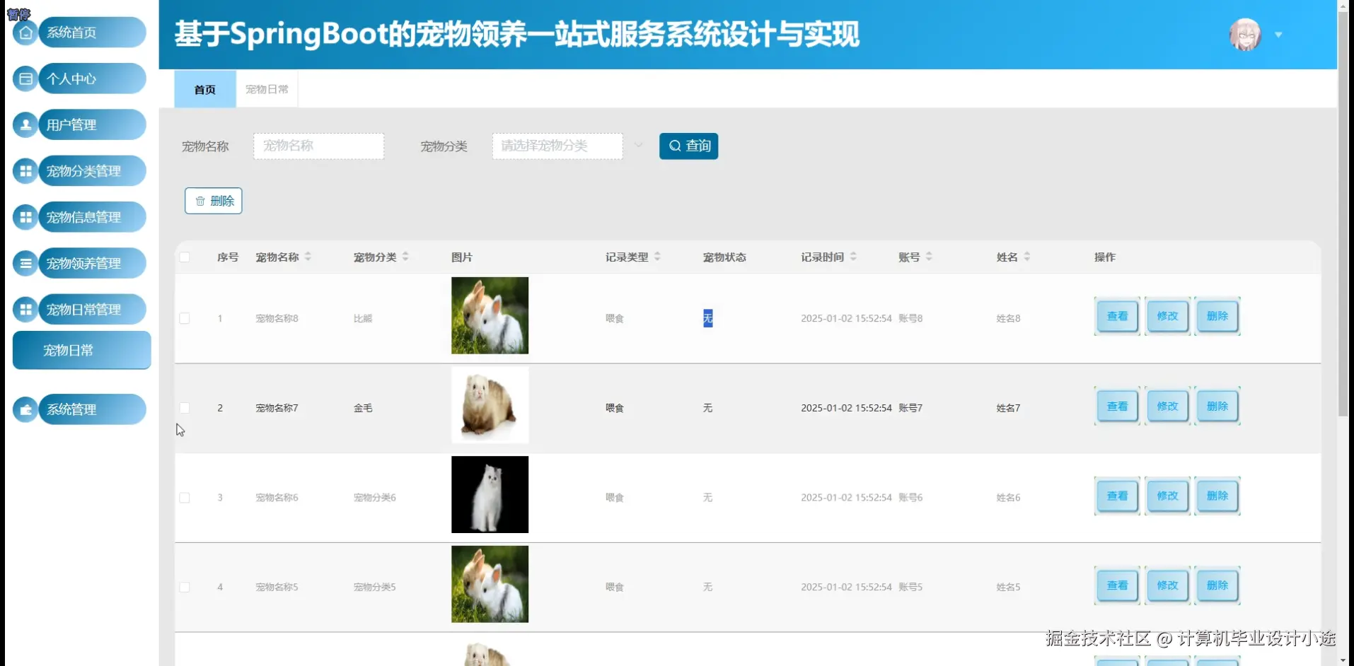
Task: Edit row 宠物名称5 with 修改
Action: tap(1167, 585)
